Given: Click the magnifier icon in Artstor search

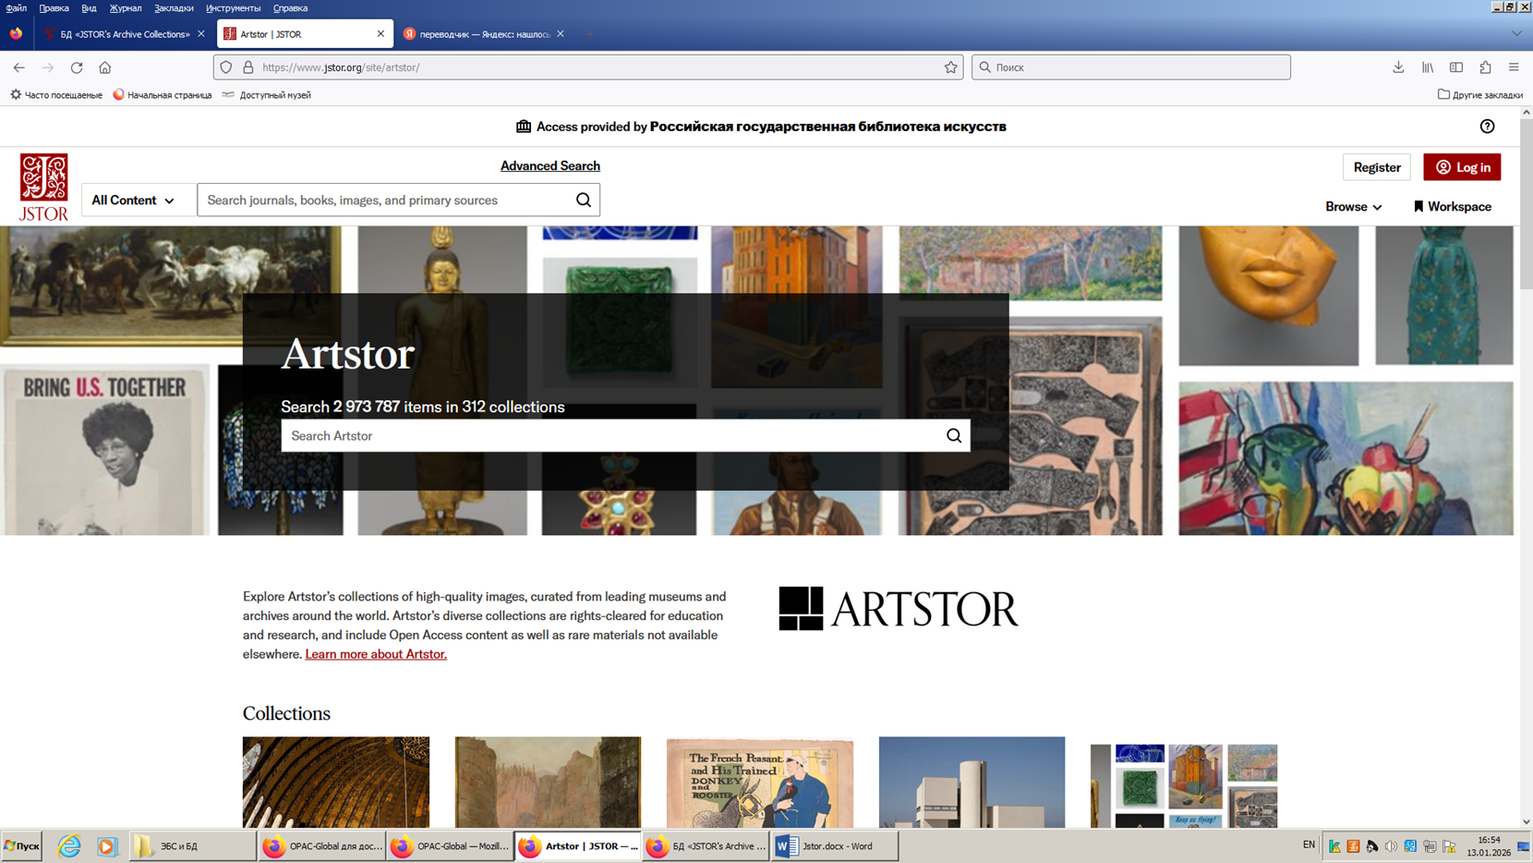Looking at the screenshot, I should [x=953, y=436].
